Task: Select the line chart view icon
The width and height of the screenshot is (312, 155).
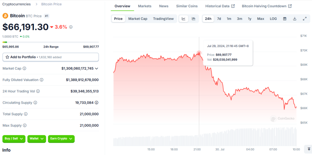Action: point(184,19)
